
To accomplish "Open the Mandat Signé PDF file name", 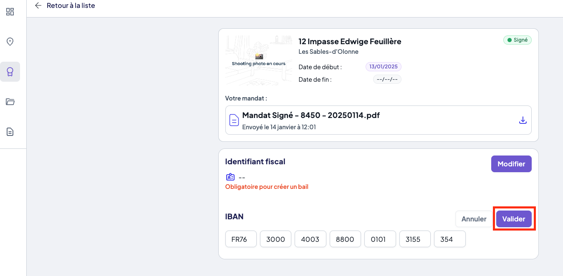I will pyautogui.click(x=311, y=115).
